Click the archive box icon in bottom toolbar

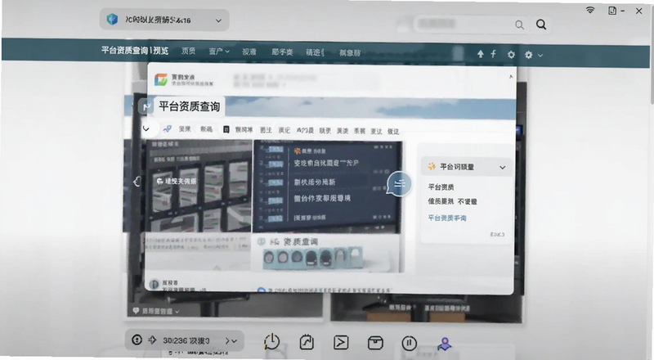375,344
